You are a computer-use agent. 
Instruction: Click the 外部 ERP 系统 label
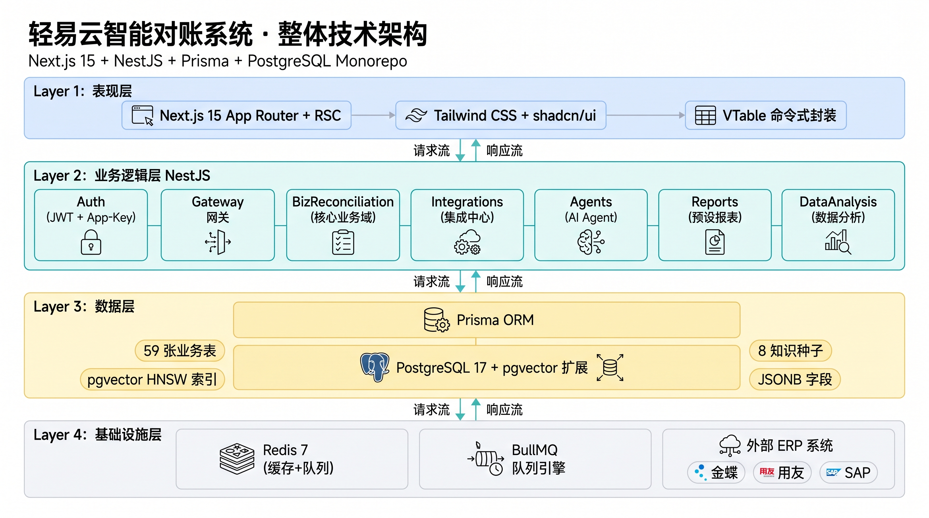pyautogui.click(x=790, y=445)
